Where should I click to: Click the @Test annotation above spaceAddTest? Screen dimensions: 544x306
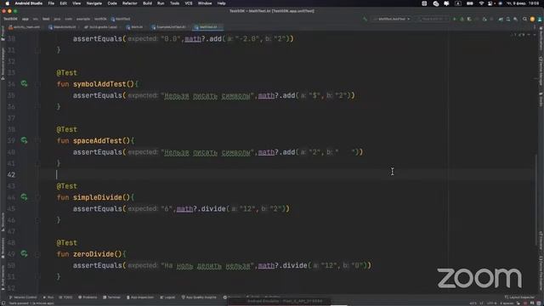[x=66, y=129]
